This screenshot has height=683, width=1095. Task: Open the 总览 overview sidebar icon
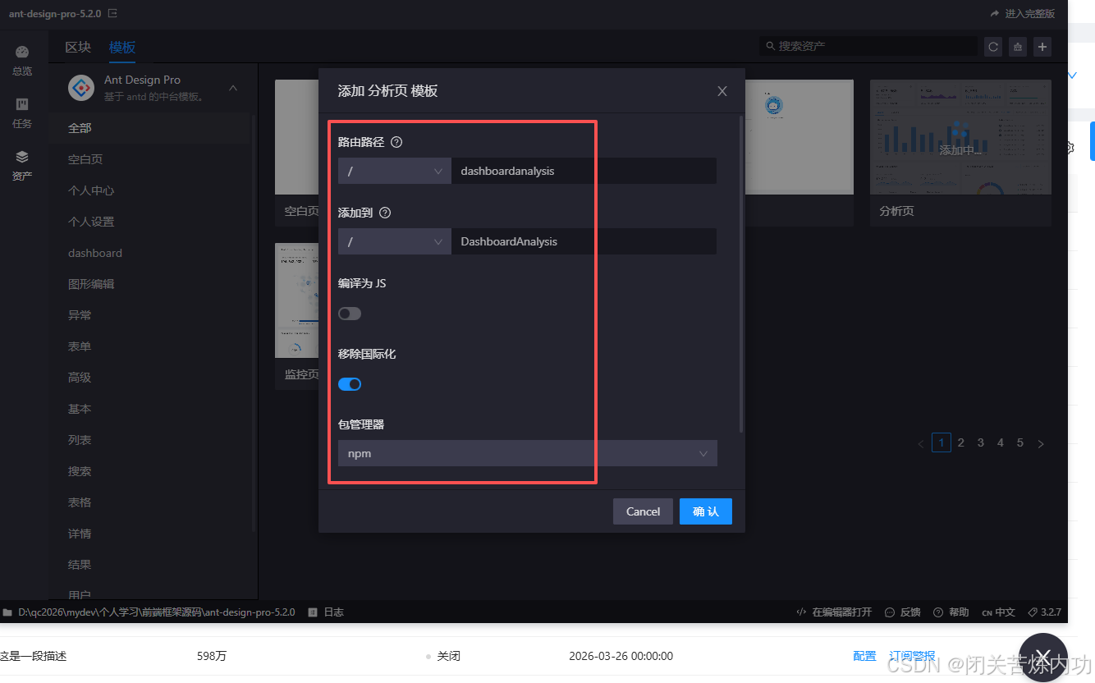[22, 61]
